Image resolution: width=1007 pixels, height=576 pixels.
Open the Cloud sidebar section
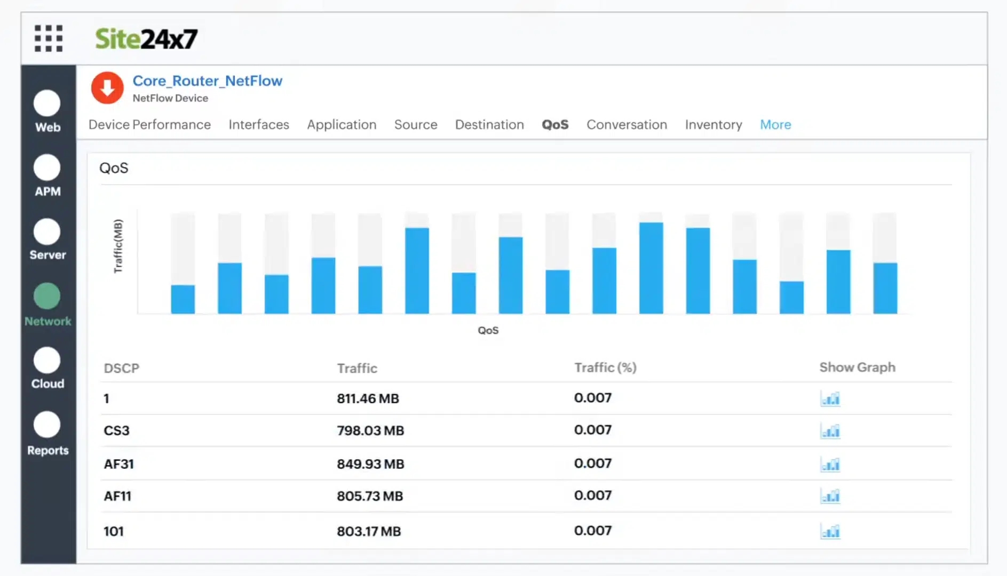47,361
